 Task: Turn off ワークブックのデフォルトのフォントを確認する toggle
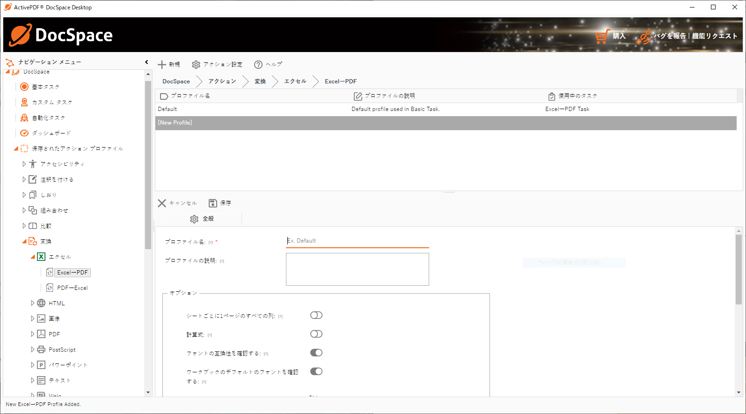(316, 371)
